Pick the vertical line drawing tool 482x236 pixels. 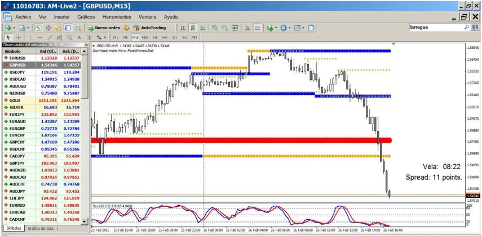30,37
